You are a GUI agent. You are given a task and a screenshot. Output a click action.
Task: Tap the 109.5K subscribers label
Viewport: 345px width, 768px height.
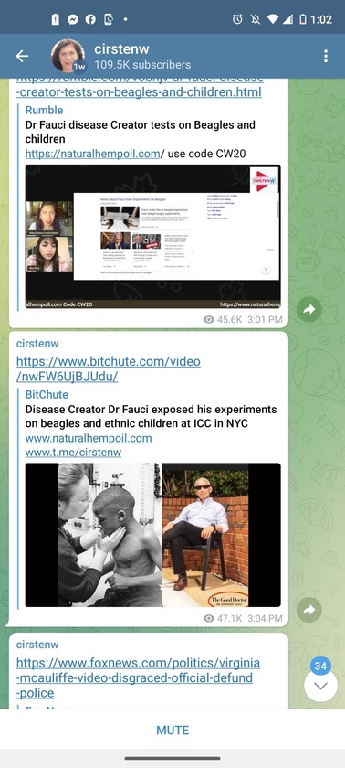click(142, 65)
